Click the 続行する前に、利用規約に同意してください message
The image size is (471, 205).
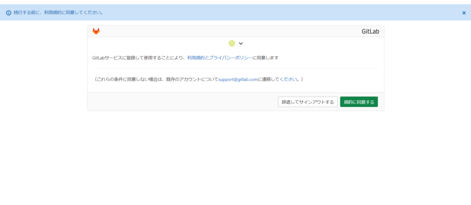(58, 12)
